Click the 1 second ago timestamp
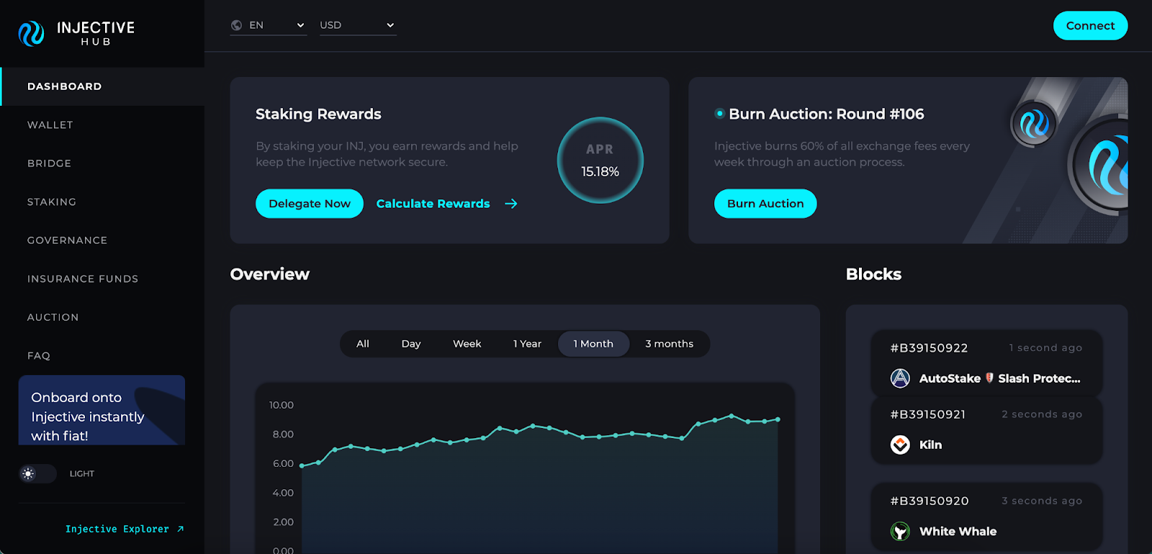Screen dimensions: 1152x554 [x=1045, y=348]
